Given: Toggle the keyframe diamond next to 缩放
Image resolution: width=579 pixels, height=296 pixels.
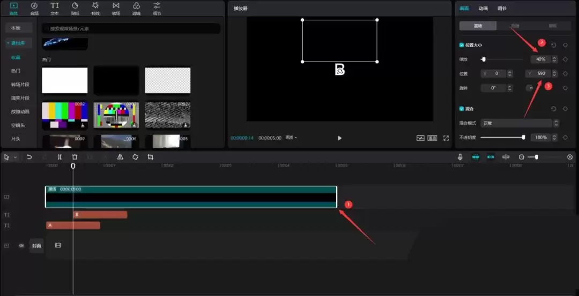Looking at the screenshot, I should 565,59.
